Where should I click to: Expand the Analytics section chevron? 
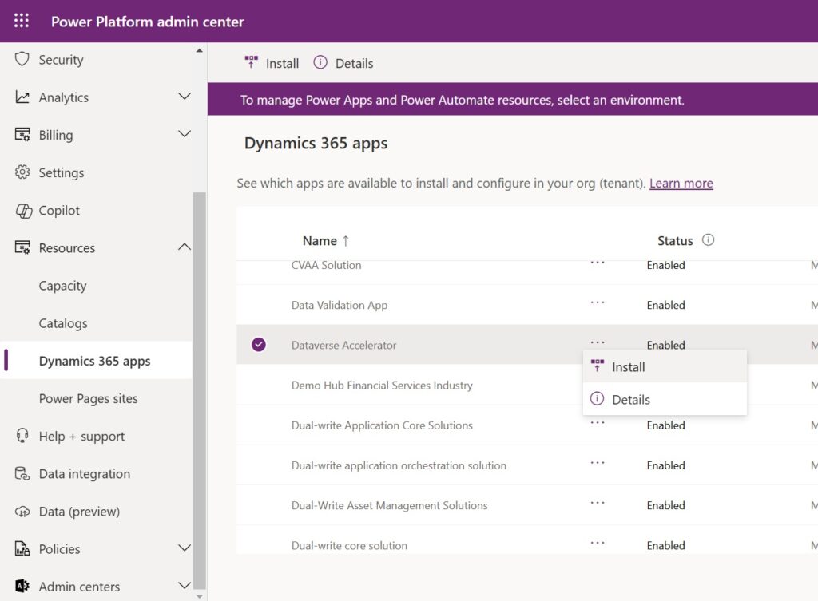coord(185,97)
